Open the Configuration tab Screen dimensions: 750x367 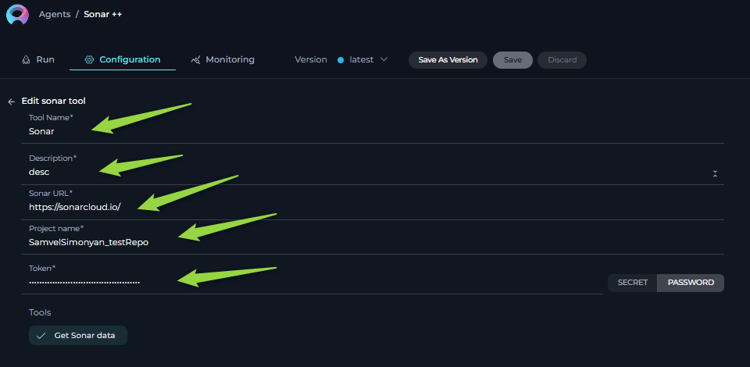123,59
